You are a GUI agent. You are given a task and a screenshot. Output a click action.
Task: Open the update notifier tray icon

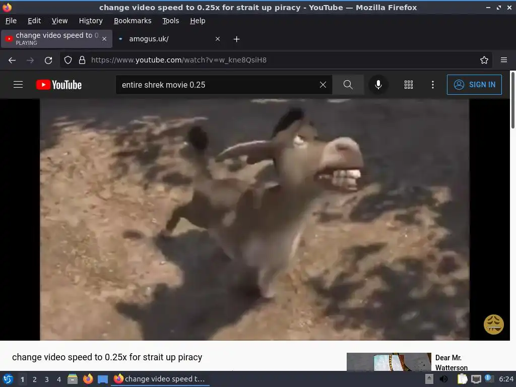coord(489,378)
